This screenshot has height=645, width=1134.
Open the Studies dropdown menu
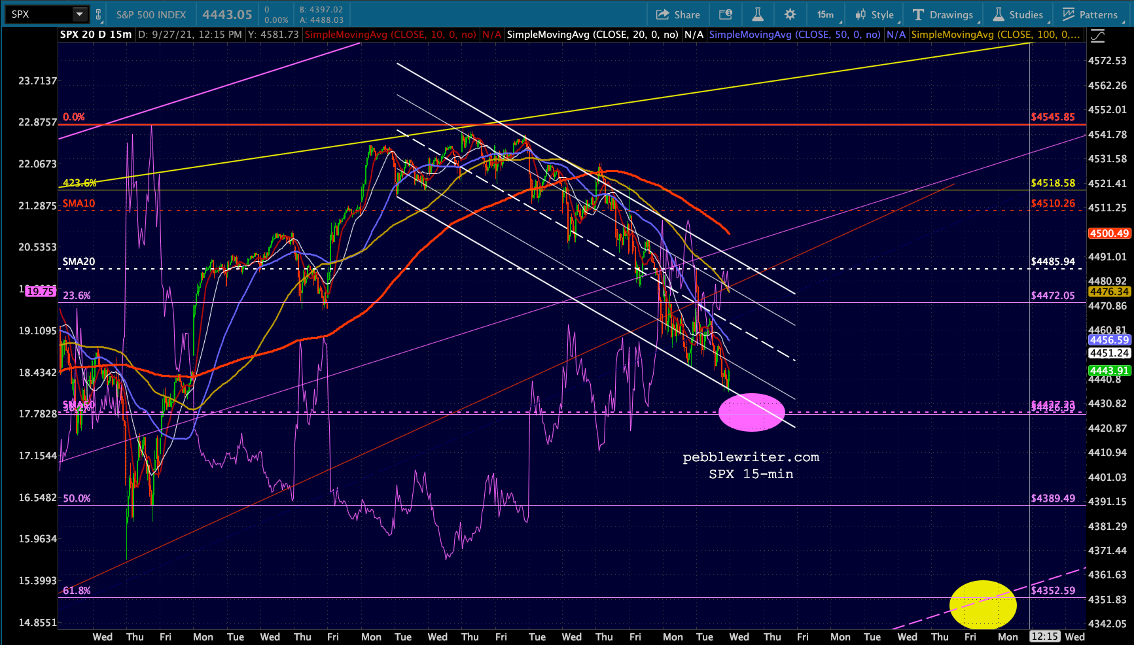pos(1019,14)
